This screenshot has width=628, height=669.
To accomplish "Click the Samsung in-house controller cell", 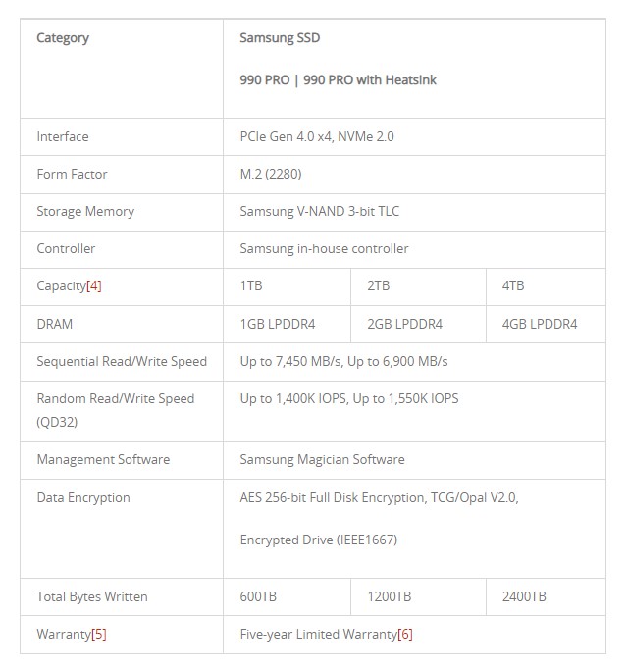I will [324, 248].
